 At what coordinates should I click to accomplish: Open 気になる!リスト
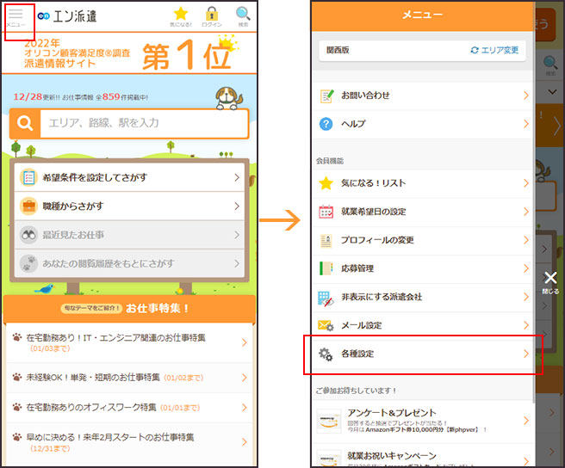(422, 183)
